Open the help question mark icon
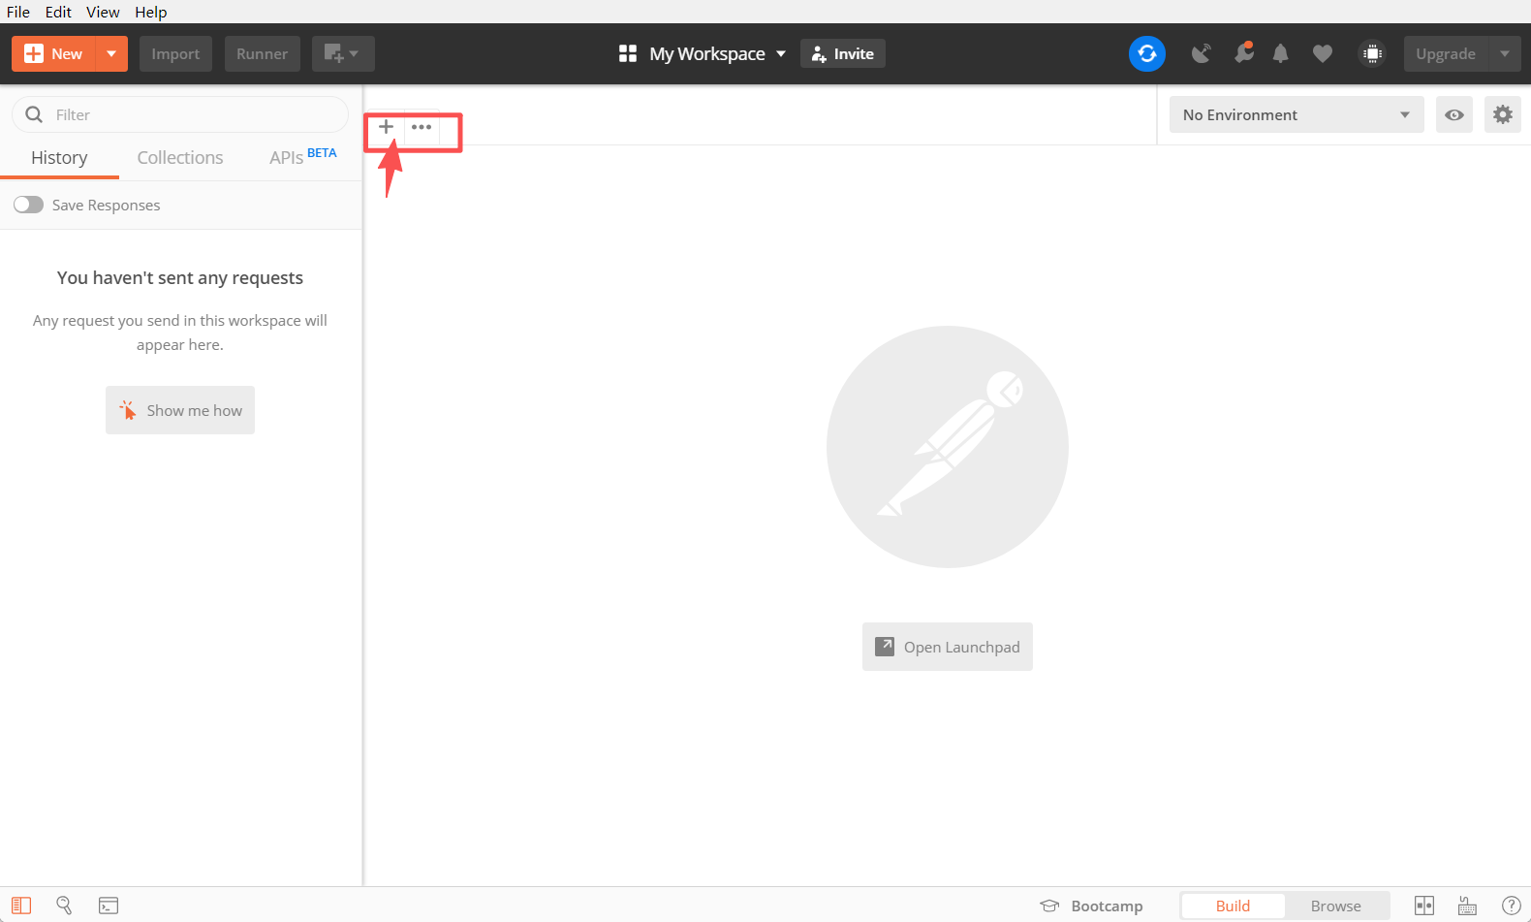Image resolution: width=1531 pixels, height=922 pixels. (x=1512, y=906)
